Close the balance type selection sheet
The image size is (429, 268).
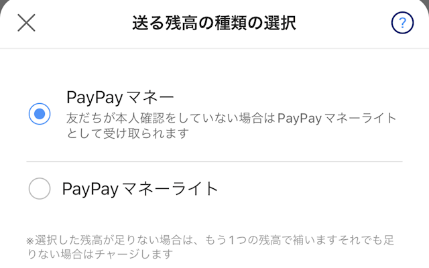tap(26, 23)
